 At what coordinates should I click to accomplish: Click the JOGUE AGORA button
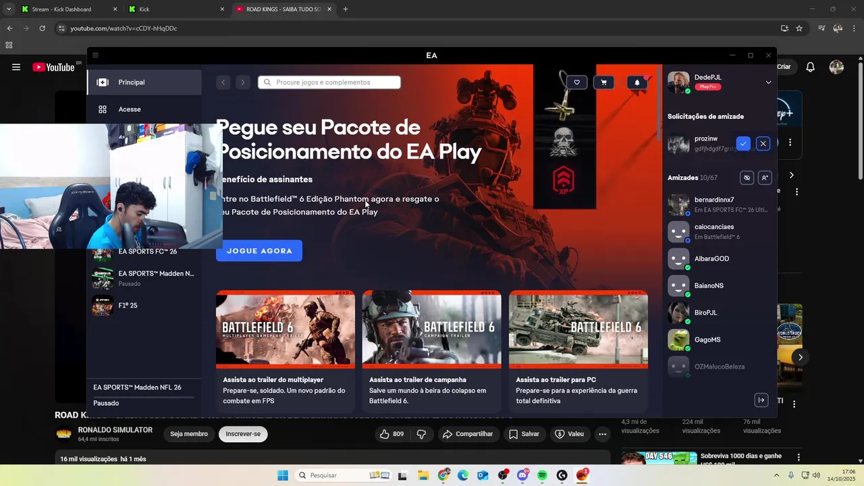(259, 250)
